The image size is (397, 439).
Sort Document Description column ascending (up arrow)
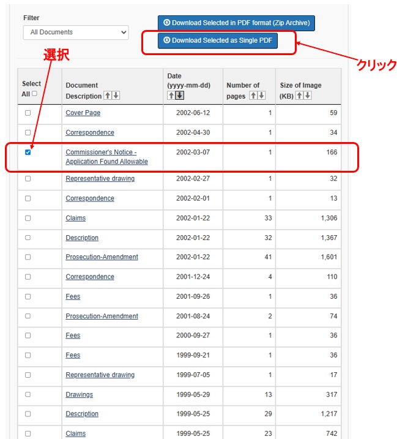pyautogui.click(x=108, y=96)
